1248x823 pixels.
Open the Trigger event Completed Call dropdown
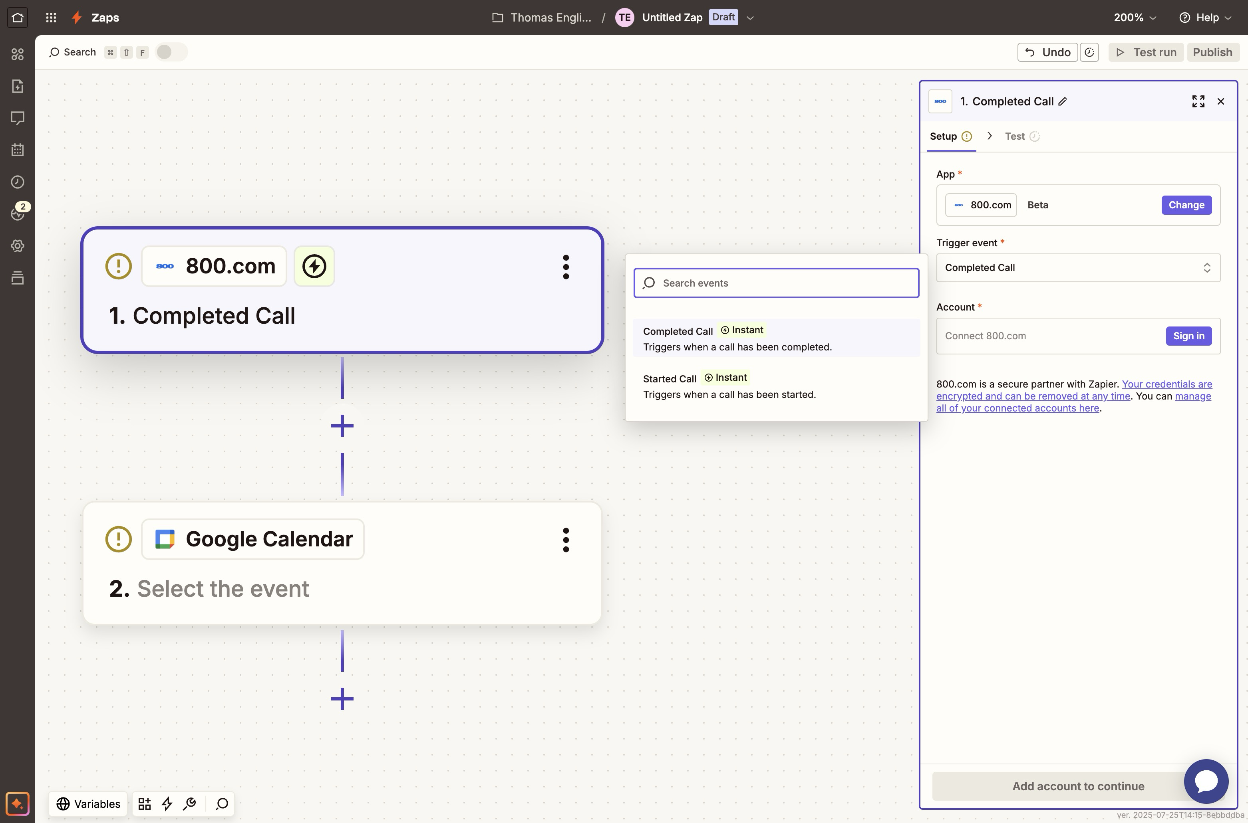[x=1078, y=268]
